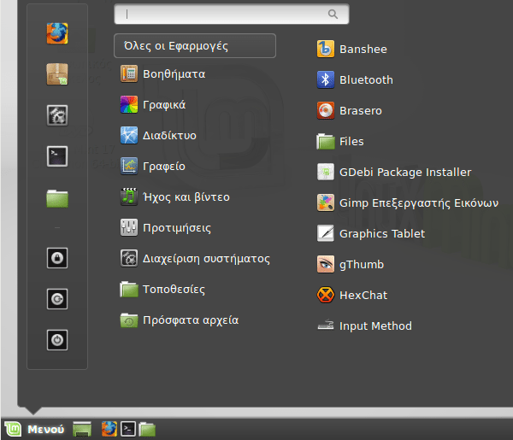This screenshot has width=513, height=440.
Task: Click the Τοποθεσίες folder icon
Action: [x=129, y=289]
